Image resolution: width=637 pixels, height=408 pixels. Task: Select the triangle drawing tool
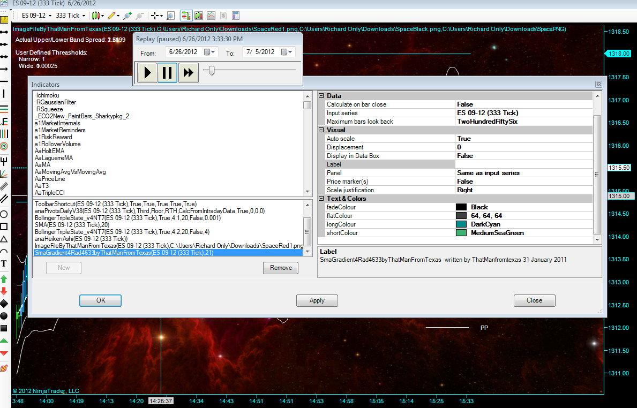(x=4, y=239)
